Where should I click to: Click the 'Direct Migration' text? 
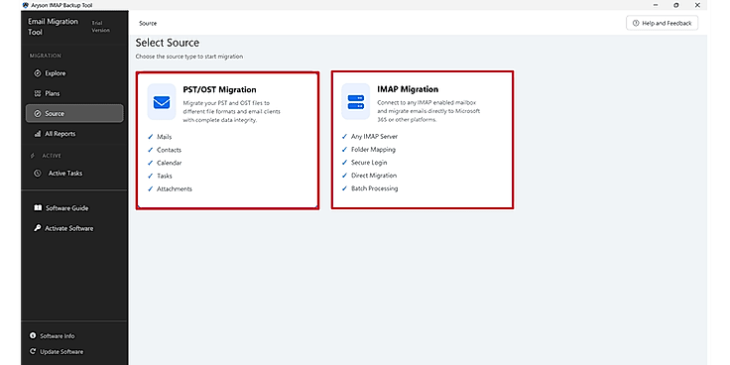click(374, 176)
